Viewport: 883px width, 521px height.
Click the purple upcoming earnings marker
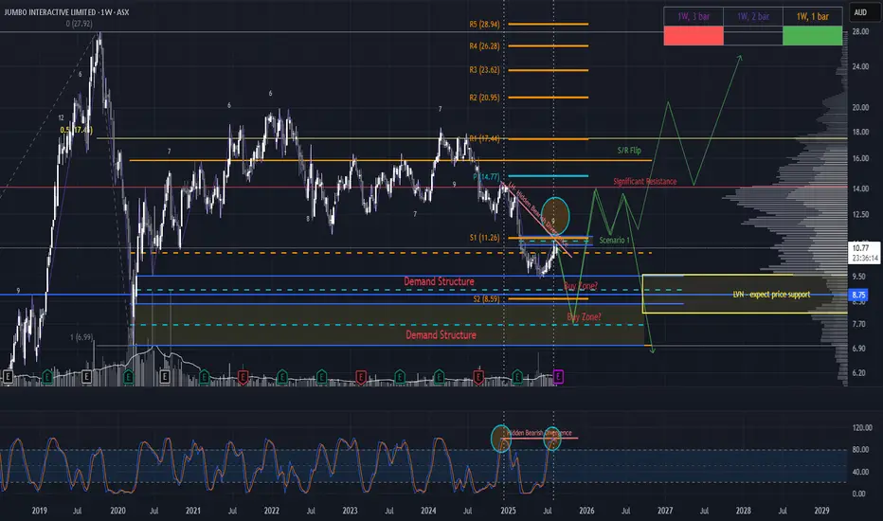click(x=558, y=376)
